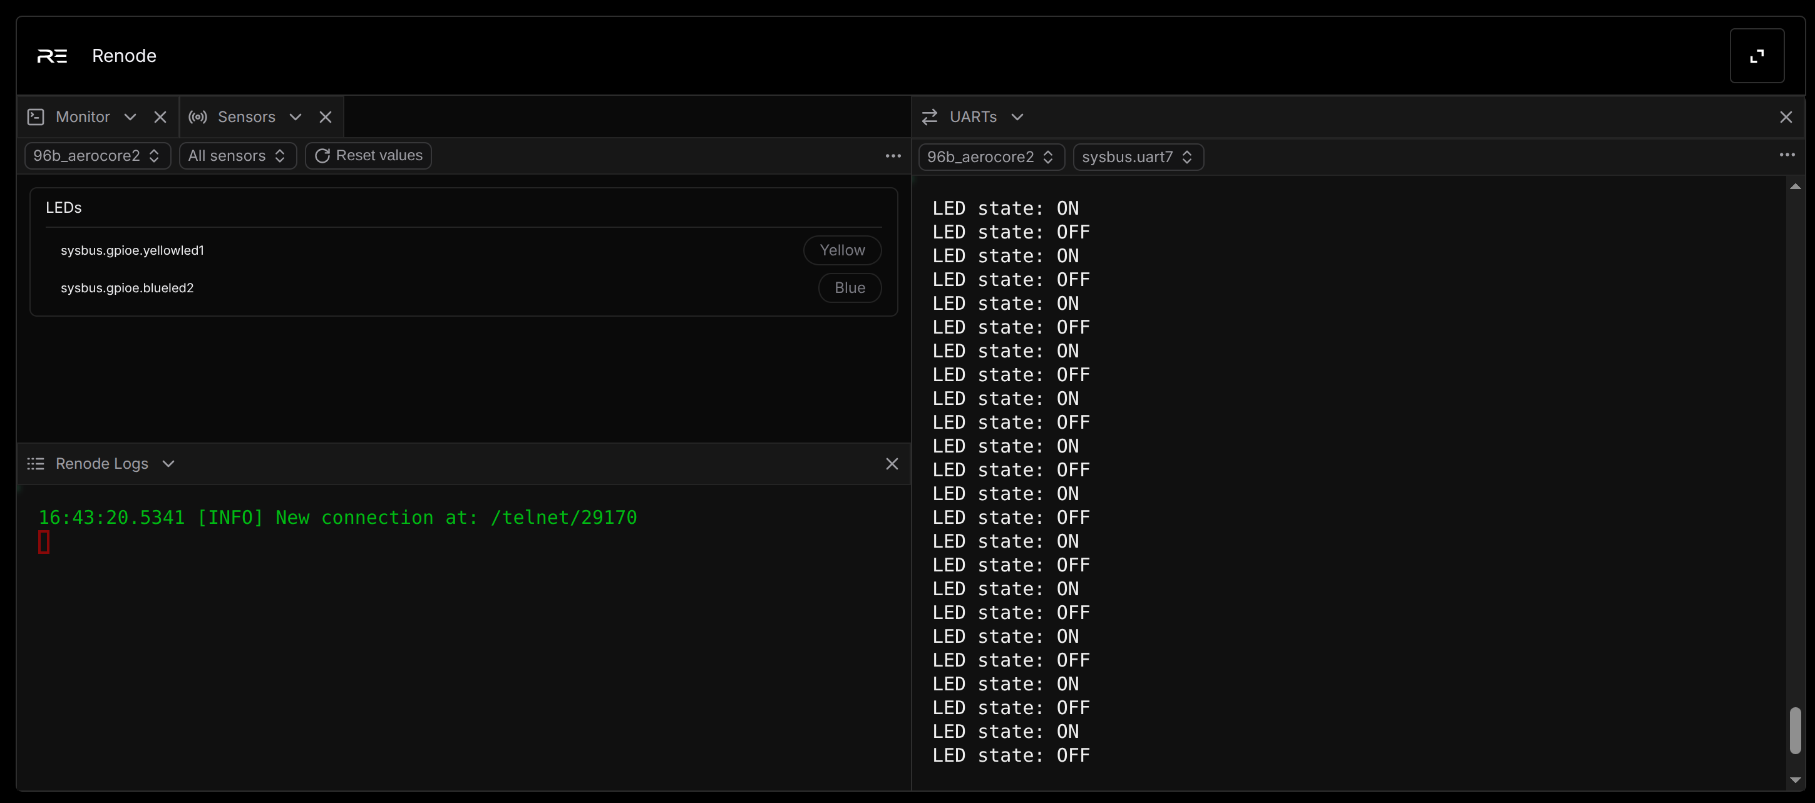Open the sysbus.uart7 selector
Viewport: 1815px width, 803px height.
(x=1137, y=156)
